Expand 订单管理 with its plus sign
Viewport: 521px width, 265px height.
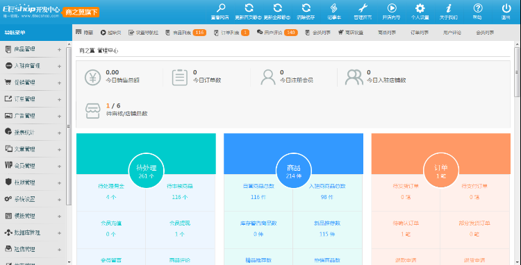59,99
